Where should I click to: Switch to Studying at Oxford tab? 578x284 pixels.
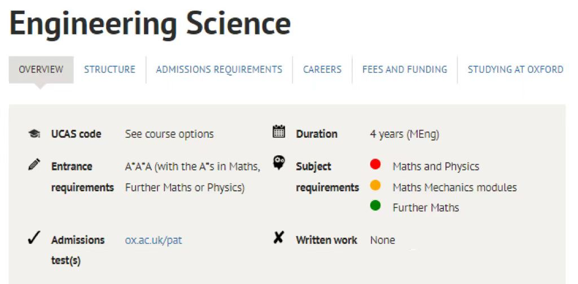pos(515,69)
